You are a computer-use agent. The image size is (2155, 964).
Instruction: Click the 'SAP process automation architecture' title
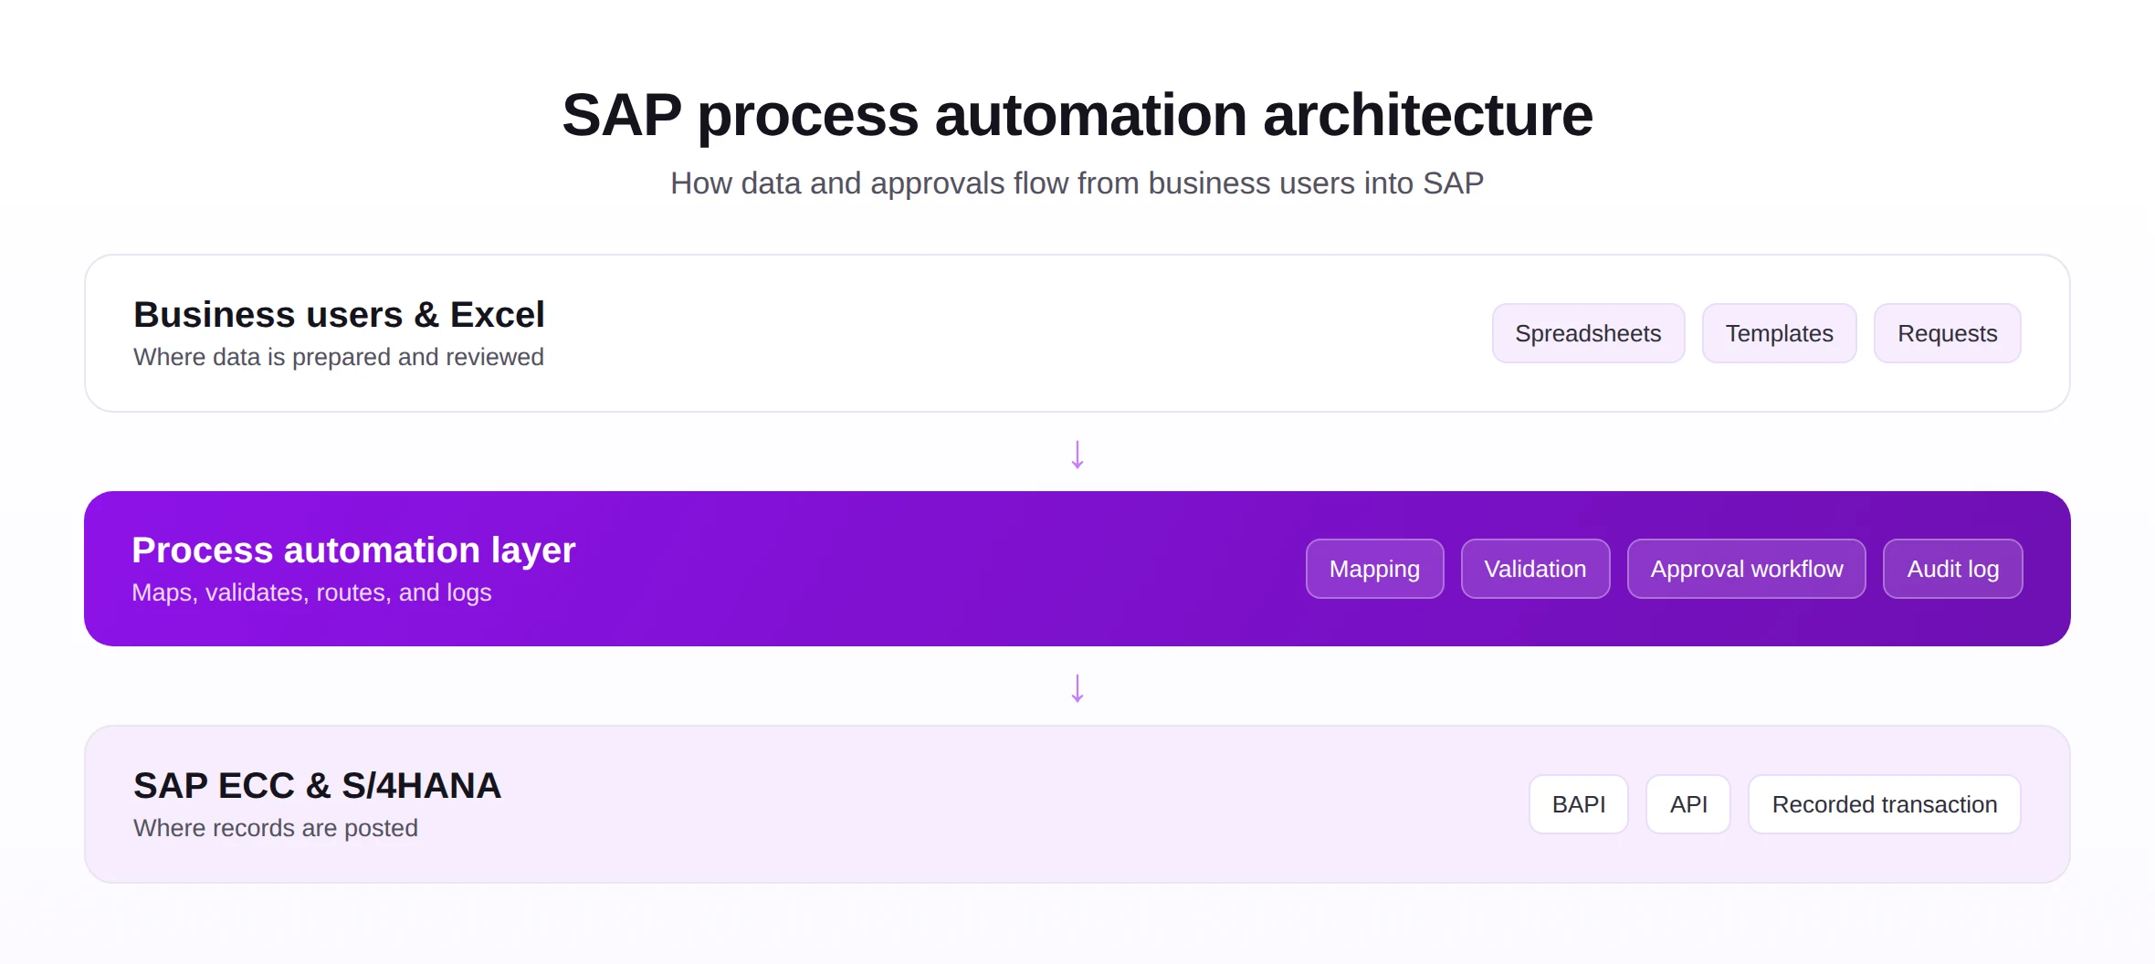click(x=1077, y=115)
